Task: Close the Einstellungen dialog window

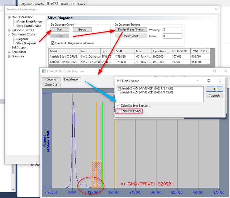Action: [x=220, y=81]
